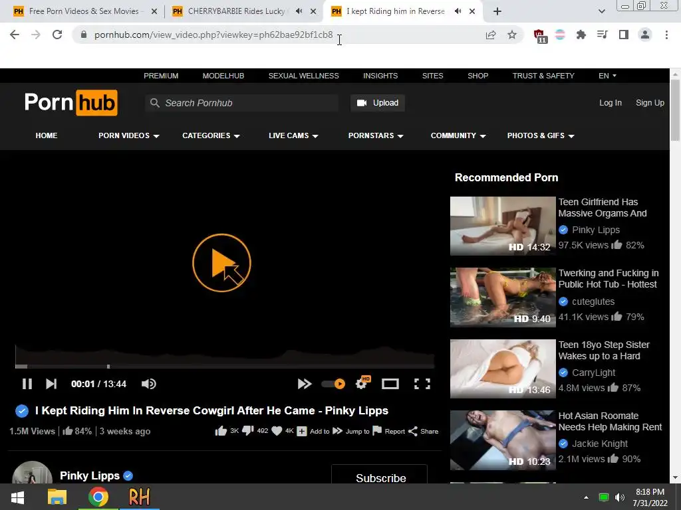Click the address bar URL
681x510 pixels.
pyautogui.click(x=213, y=35)
